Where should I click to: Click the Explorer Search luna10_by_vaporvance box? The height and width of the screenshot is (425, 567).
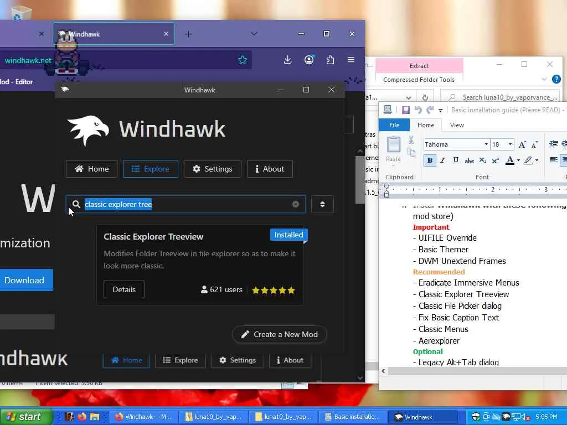click(500, 97)
